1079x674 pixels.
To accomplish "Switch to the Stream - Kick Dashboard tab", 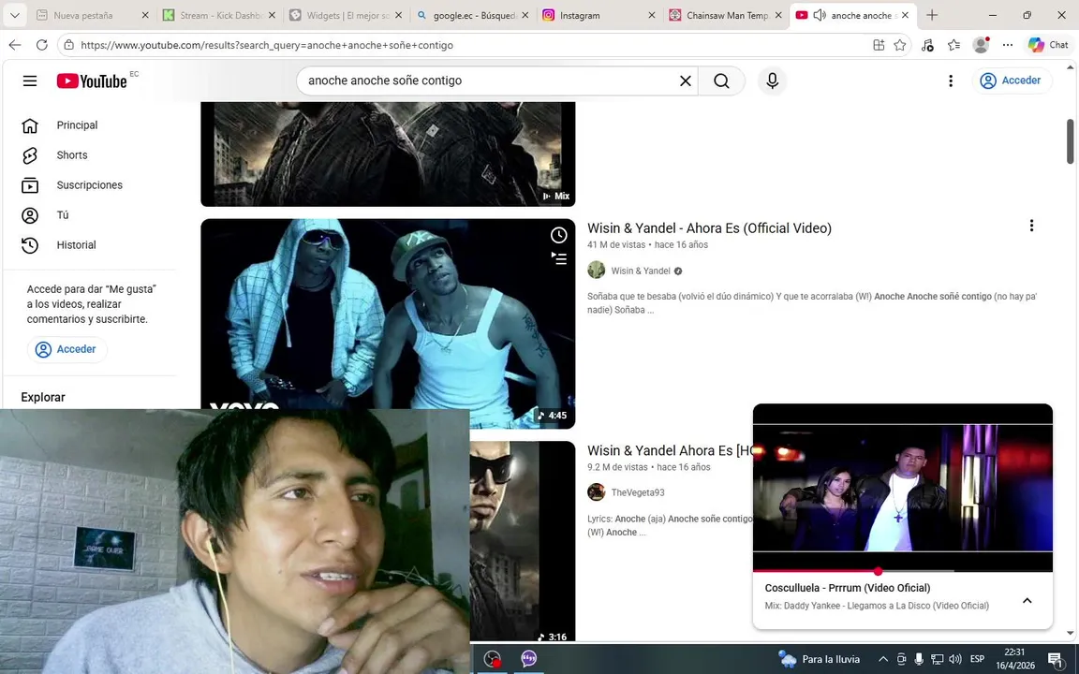I will coord(219,15).
